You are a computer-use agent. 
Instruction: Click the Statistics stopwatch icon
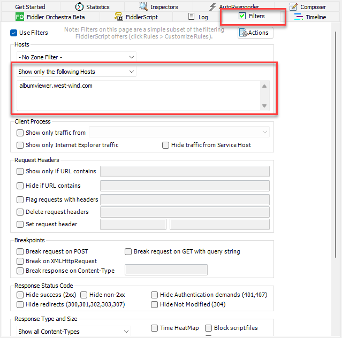click(79, 7)
